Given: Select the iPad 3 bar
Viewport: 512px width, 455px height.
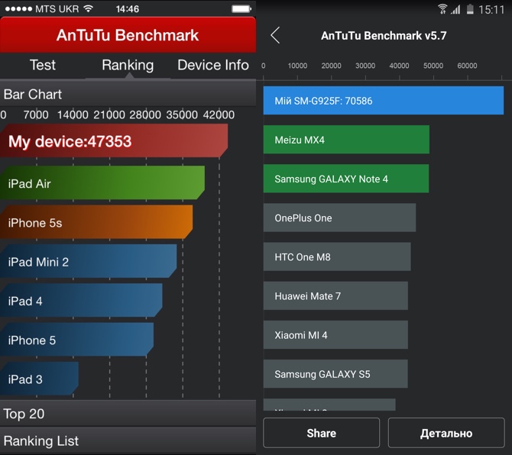Looking at the screenshot, I should (39, 379).
